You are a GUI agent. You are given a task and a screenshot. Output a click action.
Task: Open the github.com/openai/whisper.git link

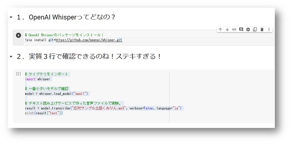[89, 40]
